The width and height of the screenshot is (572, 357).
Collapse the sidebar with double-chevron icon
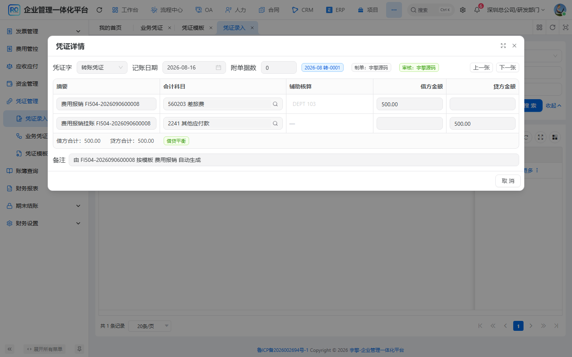tap(10, 349)
